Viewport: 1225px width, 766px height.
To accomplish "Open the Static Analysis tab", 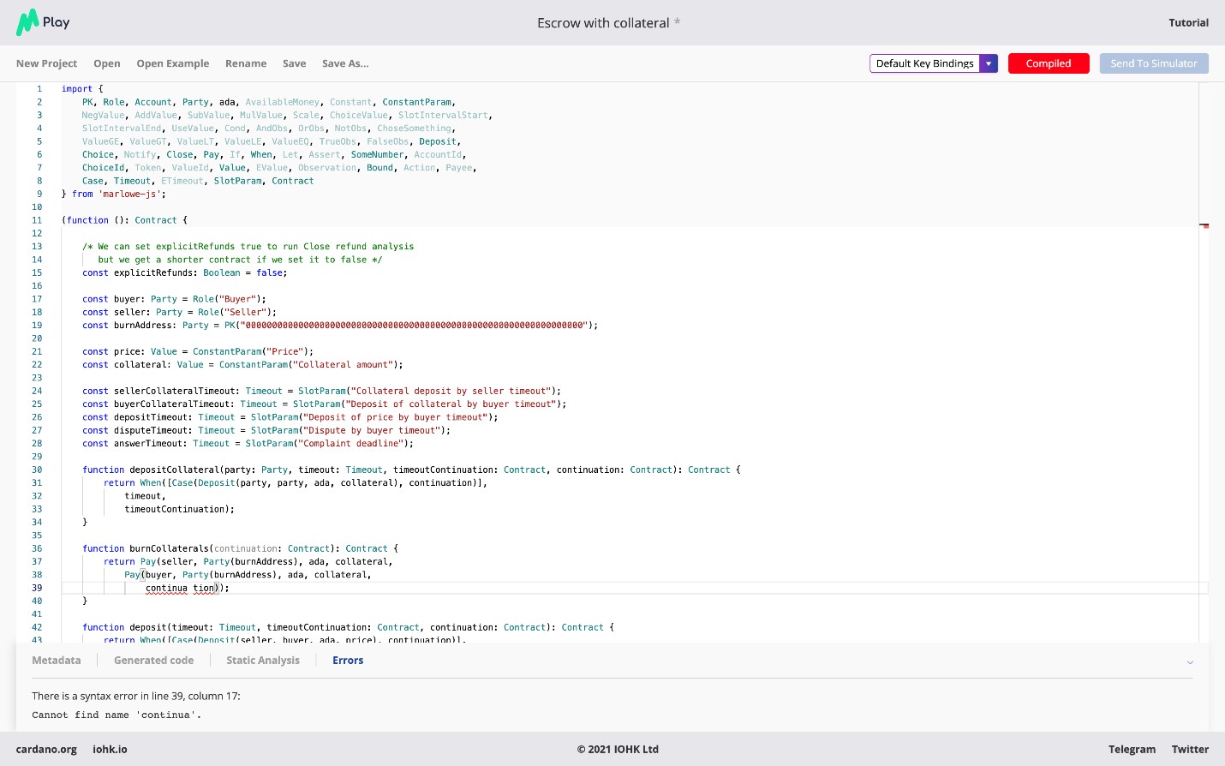I will (263, 661).
